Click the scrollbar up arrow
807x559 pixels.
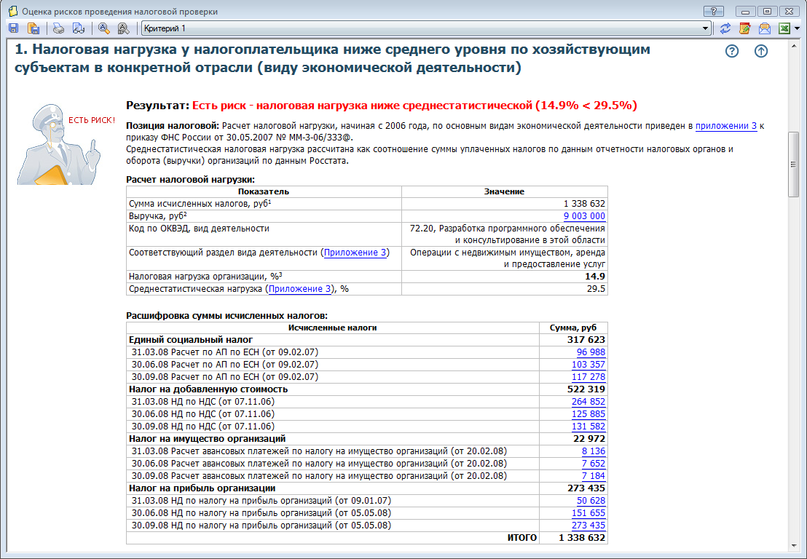pyautogui.click(x=793, y=45)
